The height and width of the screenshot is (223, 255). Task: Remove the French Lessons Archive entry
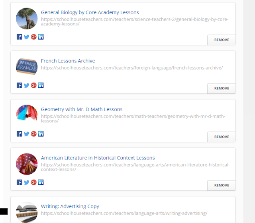point(222,88)
